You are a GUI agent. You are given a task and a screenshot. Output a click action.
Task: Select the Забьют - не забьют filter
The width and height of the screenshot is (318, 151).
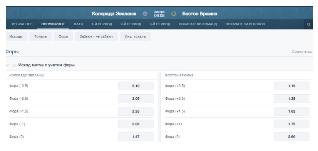click(96, 36)
